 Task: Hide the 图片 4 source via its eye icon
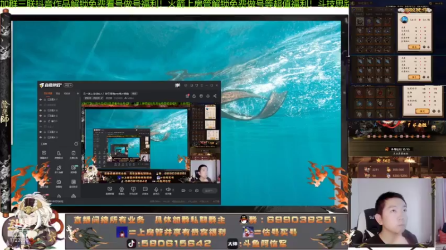point(40,132)
